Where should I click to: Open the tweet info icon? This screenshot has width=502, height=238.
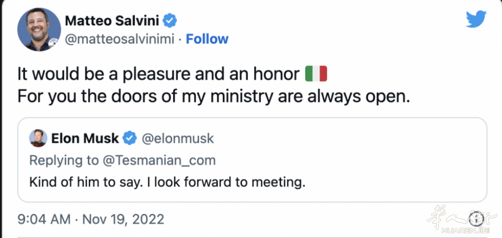point(475,218)
